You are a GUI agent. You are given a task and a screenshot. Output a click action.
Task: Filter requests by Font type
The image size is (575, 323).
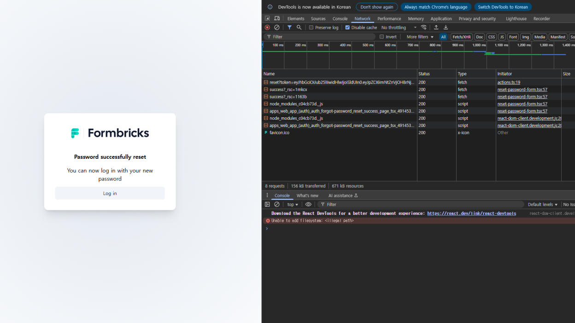[513, 37]
